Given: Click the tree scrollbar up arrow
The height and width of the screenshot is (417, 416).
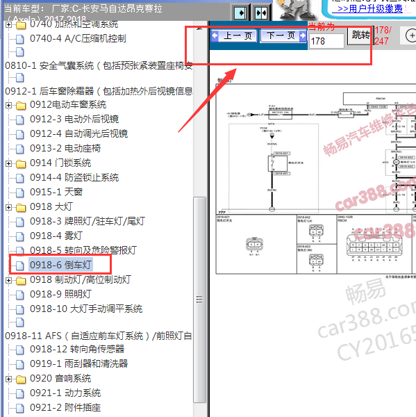Looking at the screenshot, I should point(199,28).
